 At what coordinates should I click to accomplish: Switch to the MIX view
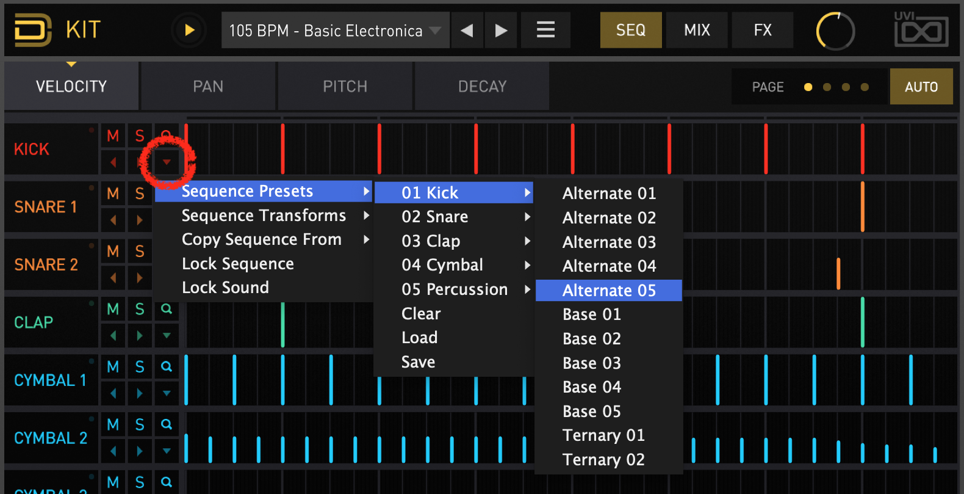click(x=697, y=30)
